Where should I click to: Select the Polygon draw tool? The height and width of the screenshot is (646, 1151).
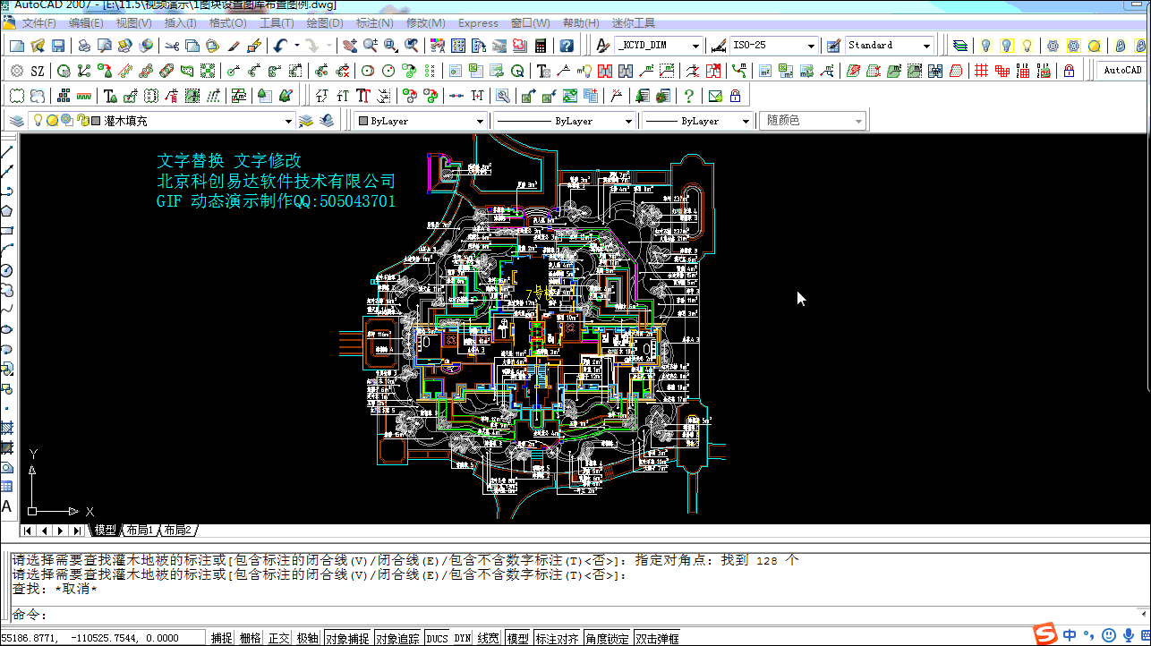7,211
